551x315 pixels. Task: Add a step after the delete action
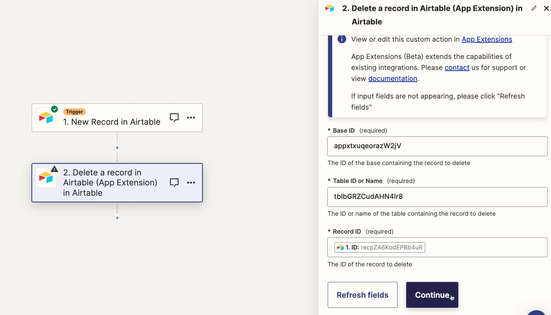click(118, 218)
